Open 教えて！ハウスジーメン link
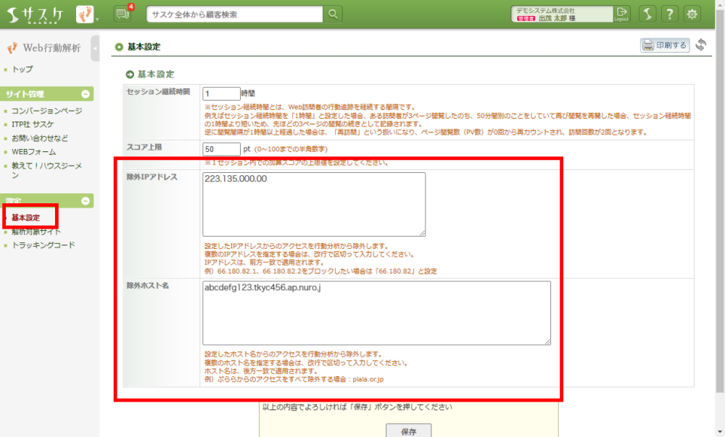The width and height of the screenshot is (725, 437). click(x=46, y=170)
